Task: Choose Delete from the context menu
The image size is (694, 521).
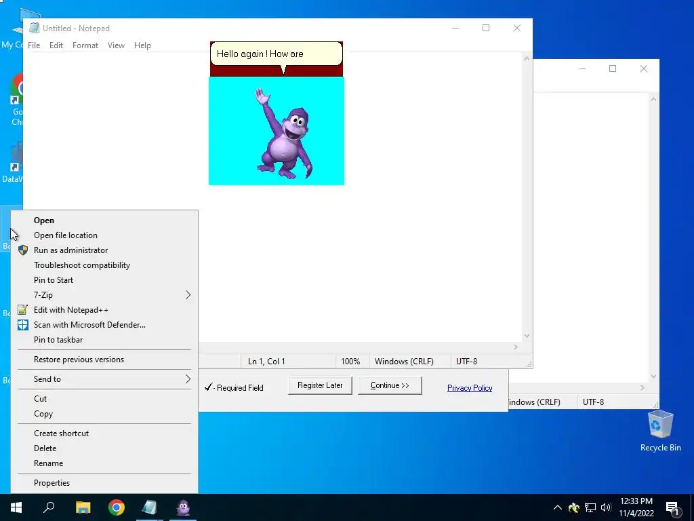Action: coord(104,448)
